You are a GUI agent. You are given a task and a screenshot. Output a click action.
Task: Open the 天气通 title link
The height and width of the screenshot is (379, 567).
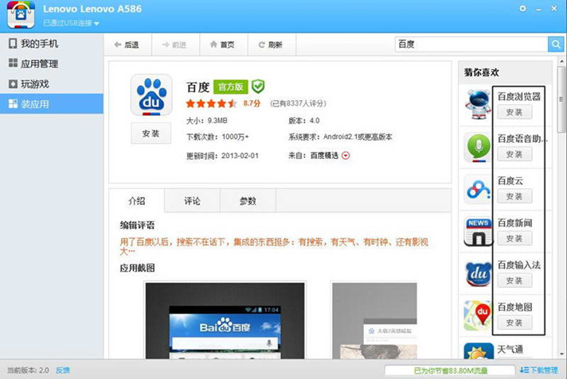510,349
